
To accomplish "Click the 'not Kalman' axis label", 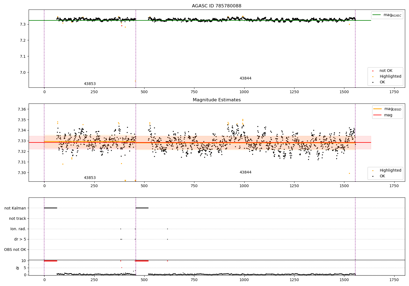I will point(15,208).
